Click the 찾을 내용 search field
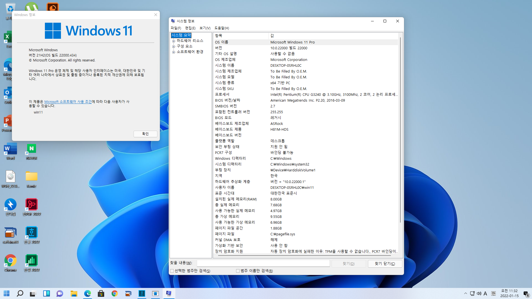This screenshot has height=299, width=532. pyautogui.click(x=263, y=263)
